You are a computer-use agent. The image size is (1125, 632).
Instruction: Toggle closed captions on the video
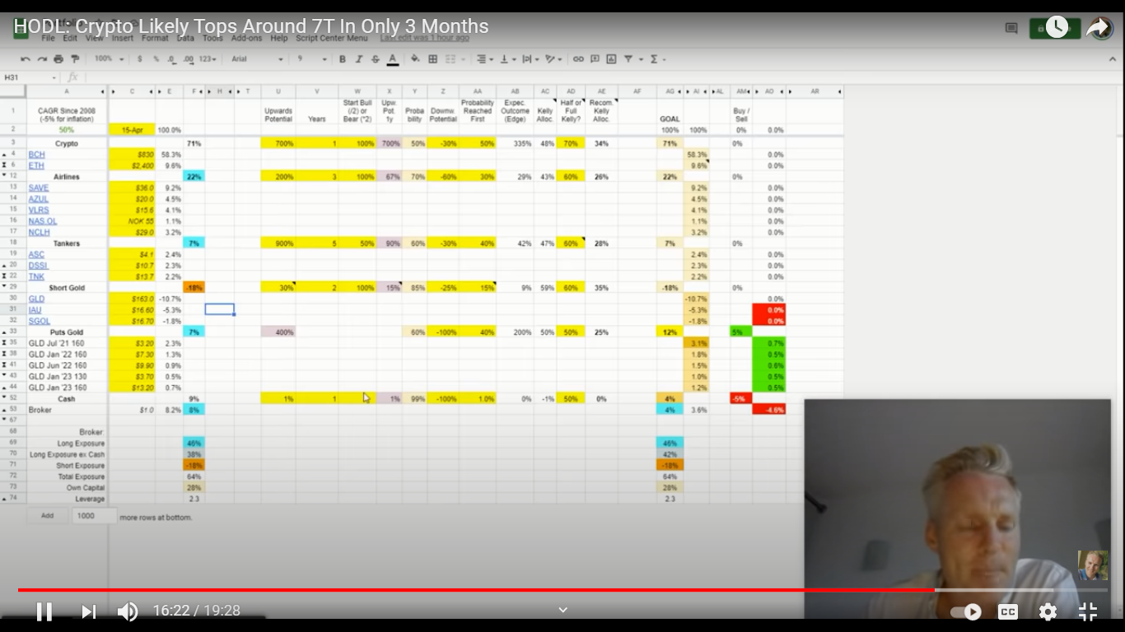(1008, 611)
